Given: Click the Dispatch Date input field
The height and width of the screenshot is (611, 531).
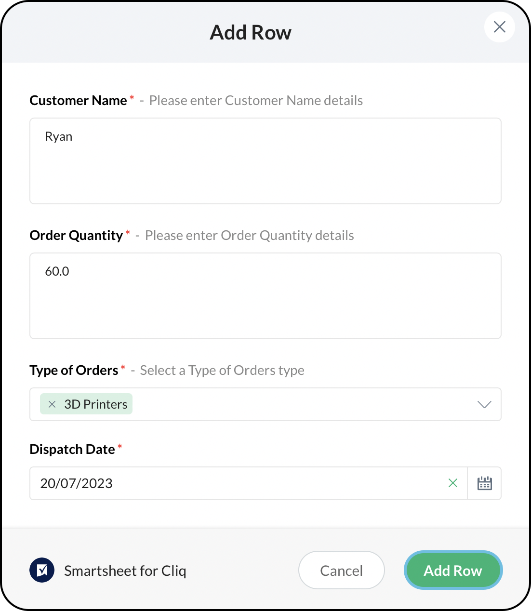Looking at the screenshot, I should coord(241,483).
